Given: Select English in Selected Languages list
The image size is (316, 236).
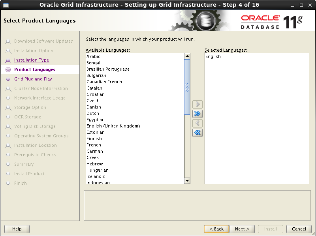Looking at the screenshot, I should pyautogui.click(x=257, y=56).
